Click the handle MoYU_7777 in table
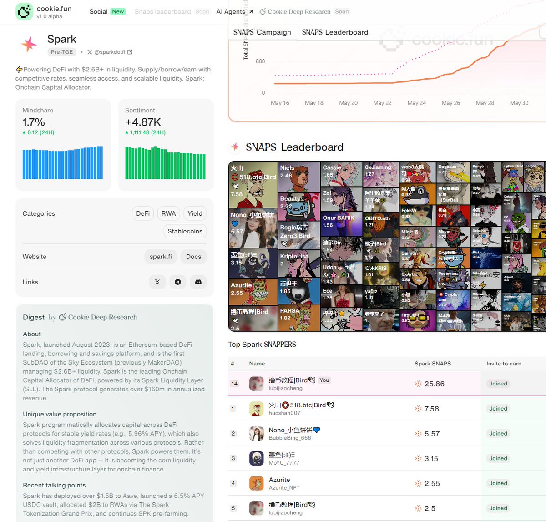The width and height of the screenshot is (546, 522). (x=284, y=463)
